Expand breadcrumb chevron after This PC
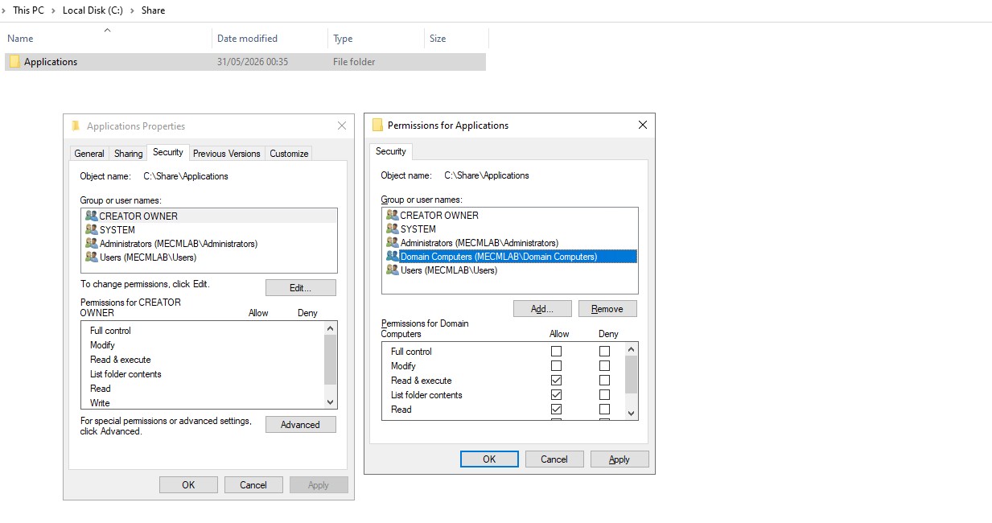The height and width of the screenshot is (523, 992). click(x=53, y=10)
